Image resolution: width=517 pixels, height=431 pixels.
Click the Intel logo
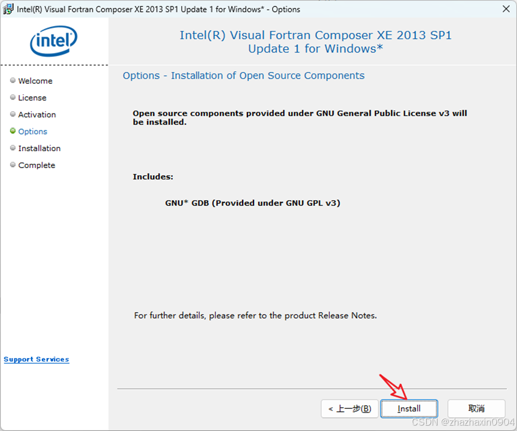click(53, 41)
